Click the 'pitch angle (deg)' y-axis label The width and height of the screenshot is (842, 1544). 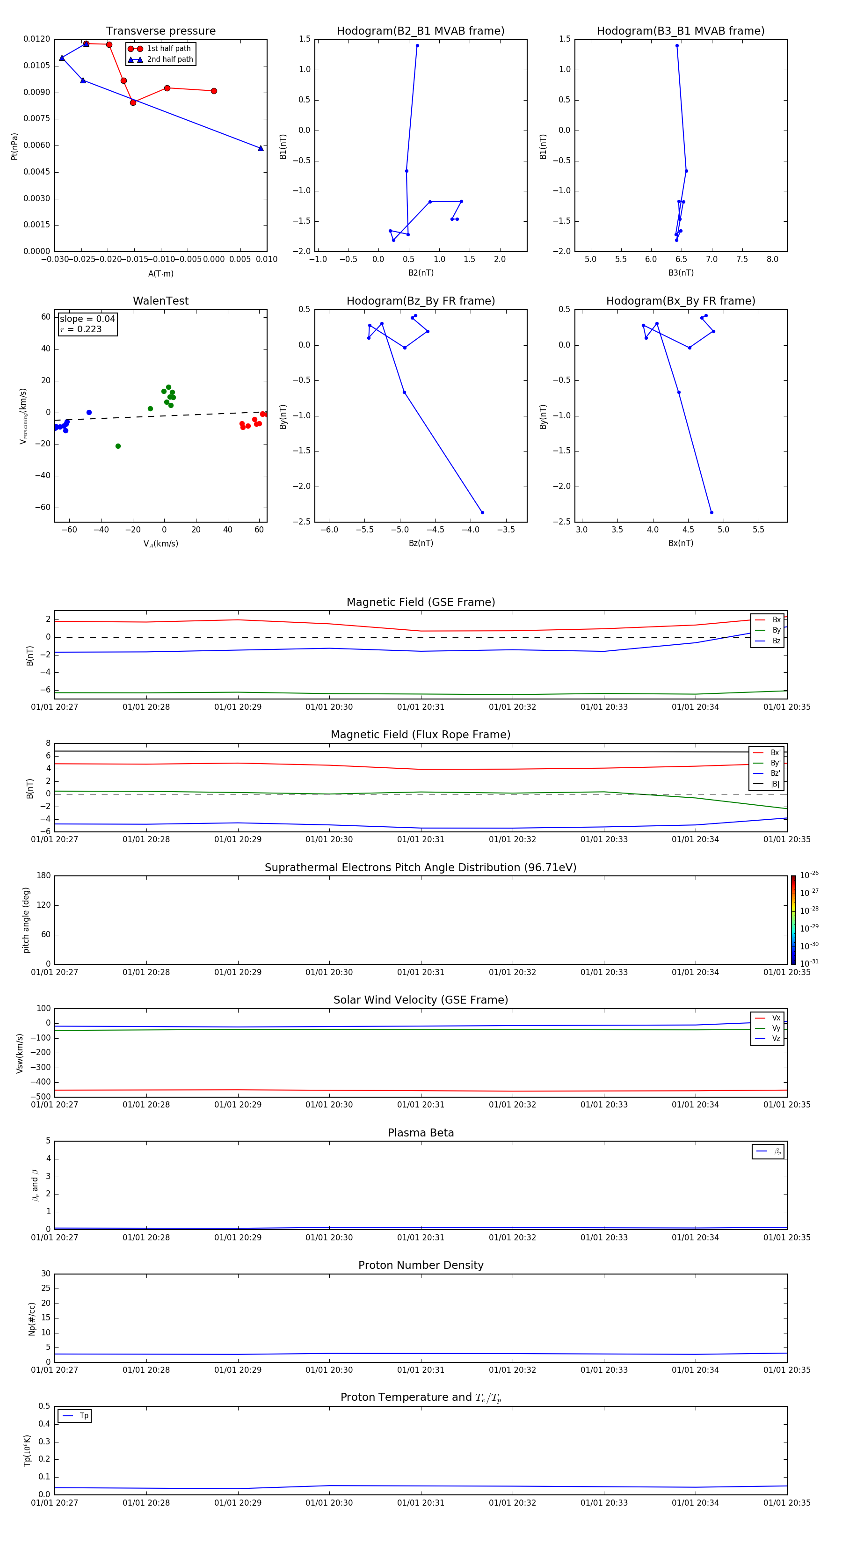26,920
